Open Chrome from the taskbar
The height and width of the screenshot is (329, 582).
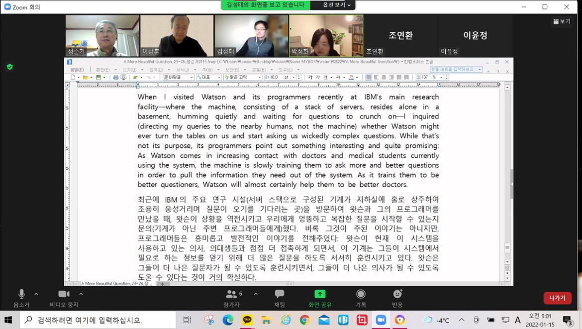(304, 320)
